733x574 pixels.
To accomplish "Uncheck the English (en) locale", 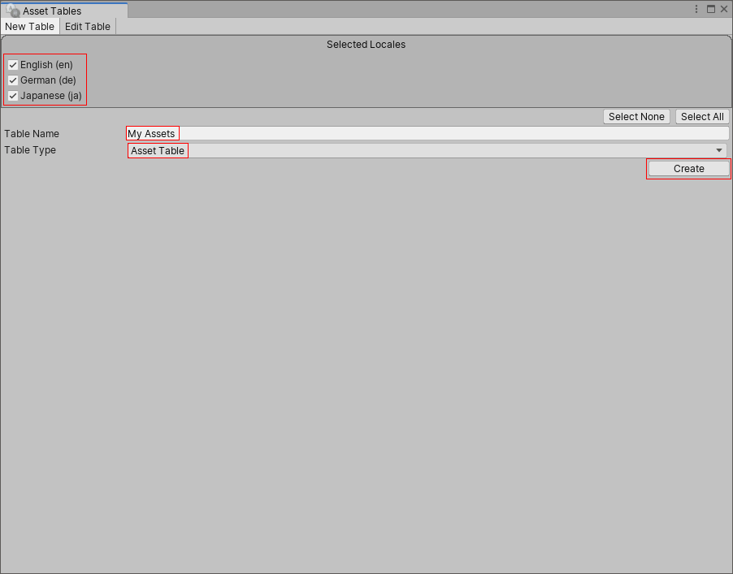I will [x=13, y=64].
